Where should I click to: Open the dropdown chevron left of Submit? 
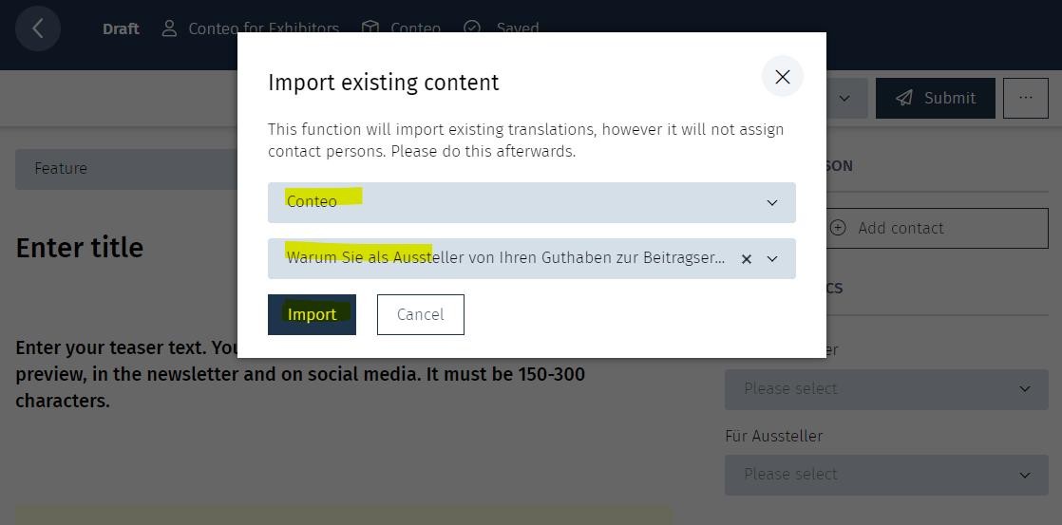pyautogui.click(x=844, y=98)
